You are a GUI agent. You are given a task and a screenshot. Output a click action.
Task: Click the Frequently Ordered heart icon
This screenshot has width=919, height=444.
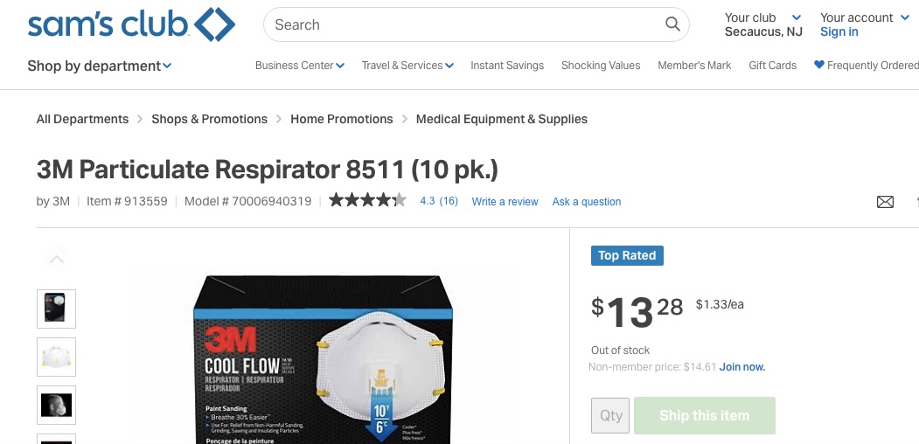click(x=819, y=65)
